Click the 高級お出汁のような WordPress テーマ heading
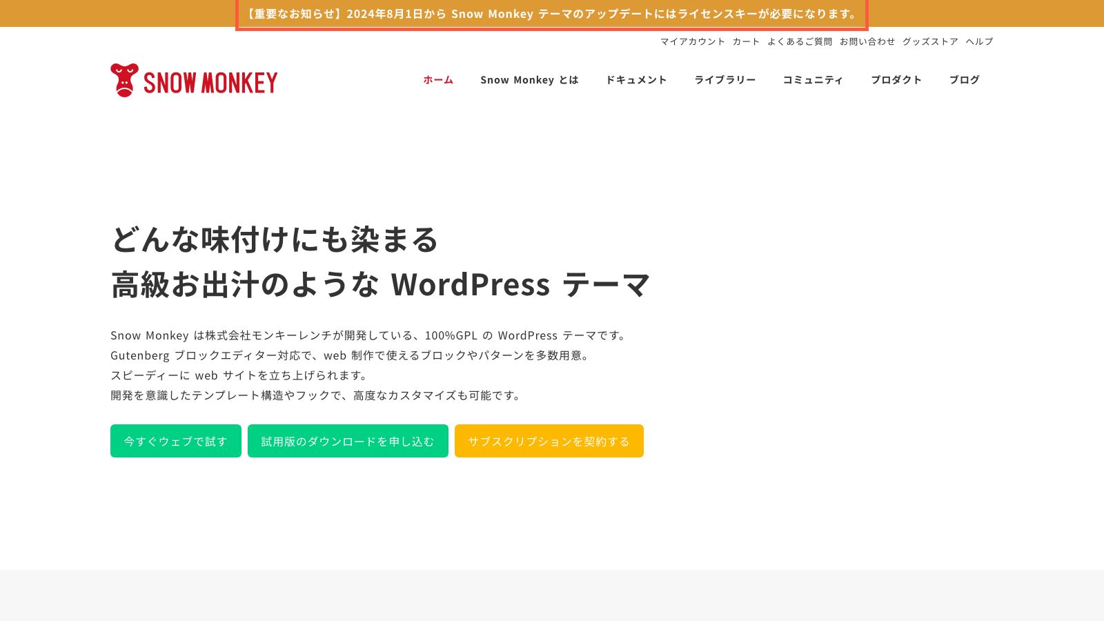Image resolution: width=1104 pixels, height=621 pixels. click(380, 284)
